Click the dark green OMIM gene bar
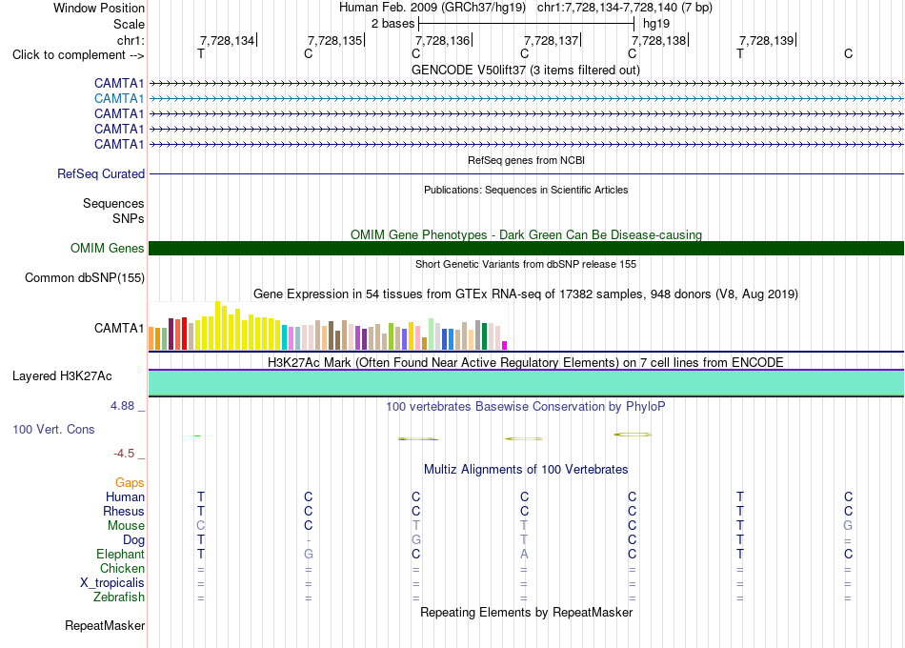This screenshot has width=905, height=648. [x=527, y=249]
